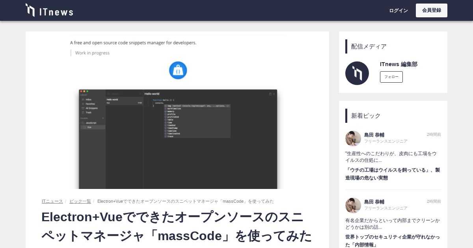Follow ITnews 編集部 with フォロー button

pos(391,77)
